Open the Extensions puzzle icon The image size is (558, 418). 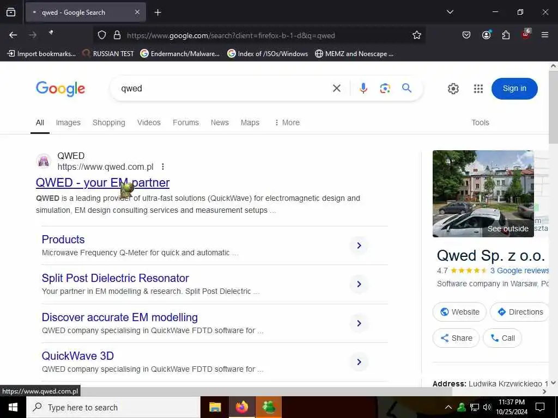coord(506,35)
